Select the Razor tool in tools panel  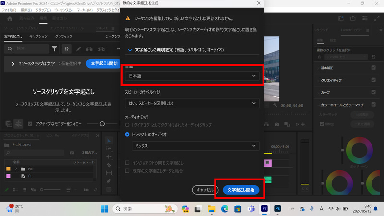[x=109, y=165]
